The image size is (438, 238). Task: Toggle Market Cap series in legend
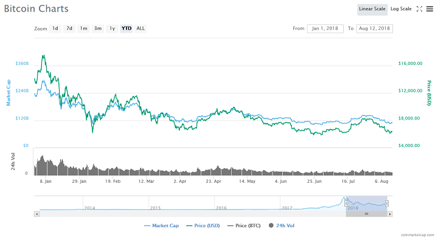(x=161, y=225)
